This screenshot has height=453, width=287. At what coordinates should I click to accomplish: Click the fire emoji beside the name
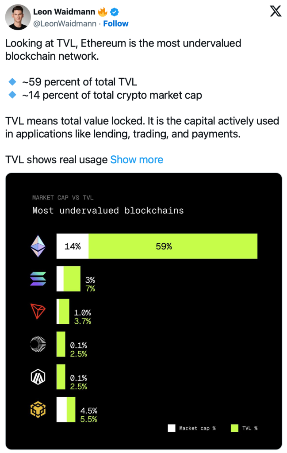103,12
